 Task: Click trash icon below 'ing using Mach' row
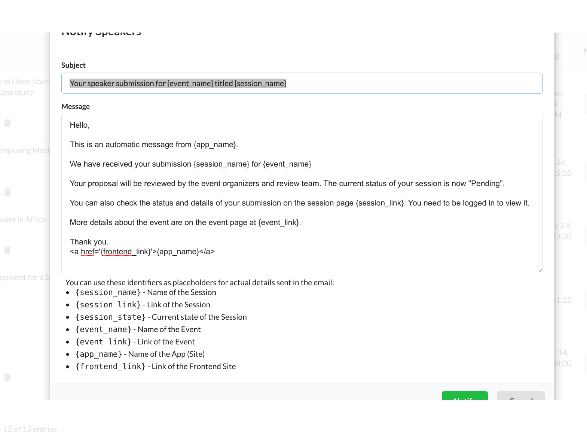(7, 192)
